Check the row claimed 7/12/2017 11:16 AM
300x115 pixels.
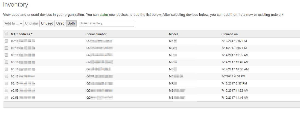point(6,98)
